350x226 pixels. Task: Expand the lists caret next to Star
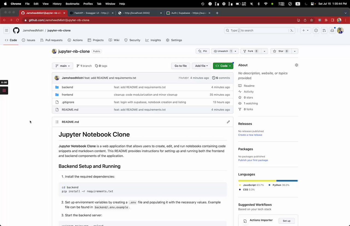click(x=294, y=51)
